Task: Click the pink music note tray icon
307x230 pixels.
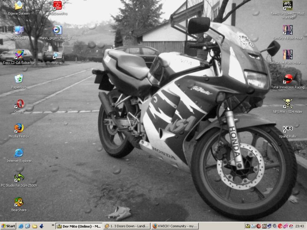Action: pos(286,226)
